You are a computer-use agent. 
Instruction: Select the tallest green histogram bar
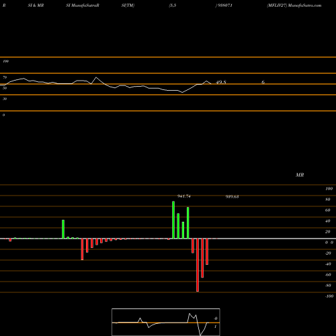coord(173,220)
